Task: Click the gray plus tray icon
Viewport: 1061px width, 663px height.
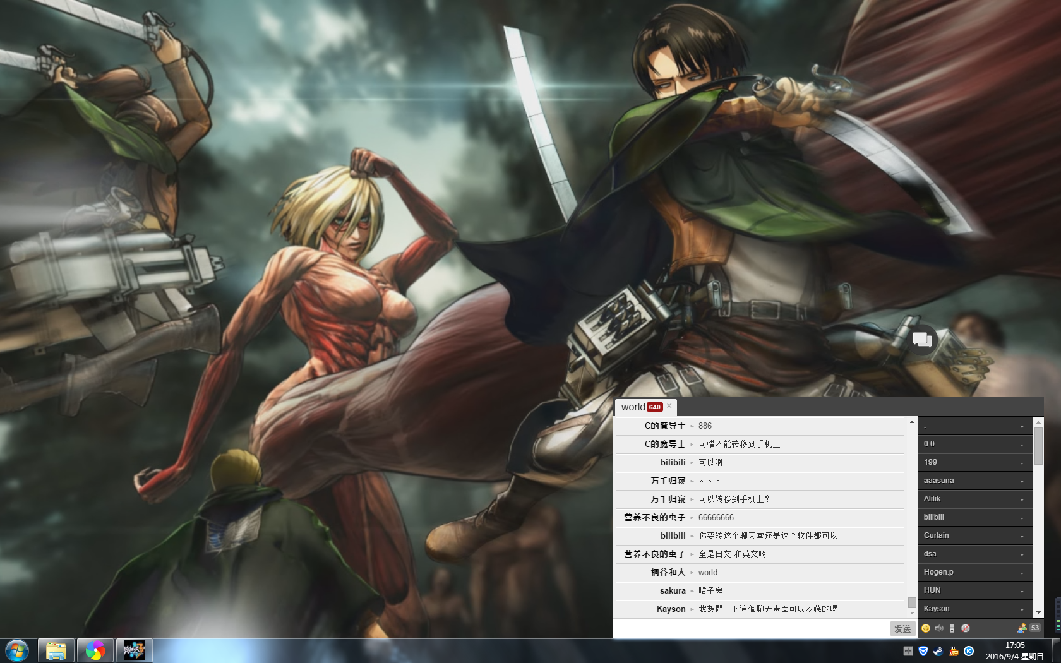Action: coord(908,651)
